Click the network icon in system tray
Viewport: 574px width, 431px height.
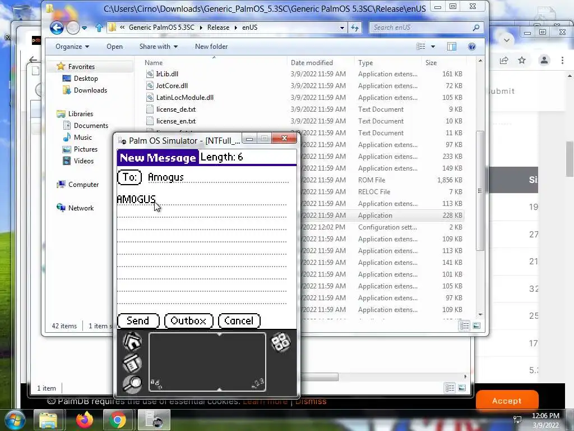point(517,420)
